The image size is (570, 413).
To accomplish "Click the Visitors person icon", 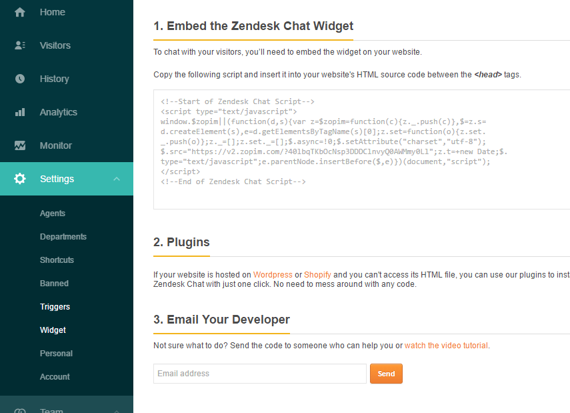I will (x=20, y=45).
